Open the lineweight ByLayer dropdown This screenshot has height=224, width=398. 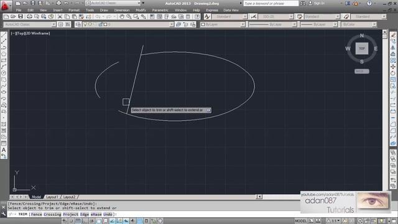(x=319, y=24)
